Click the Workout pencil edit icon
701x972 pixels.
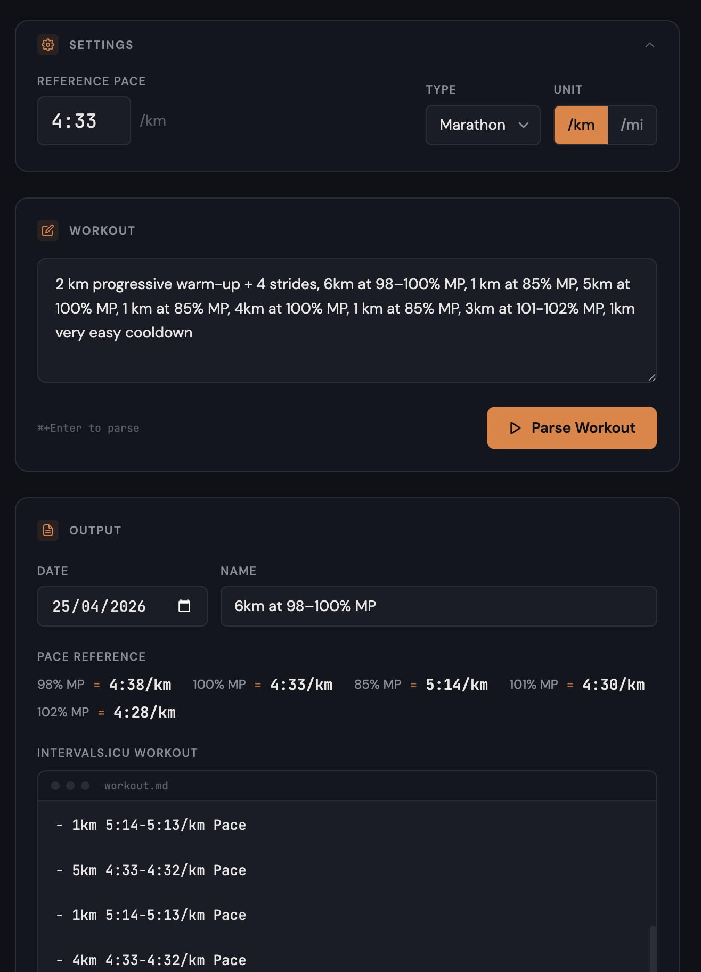tap(48, 230)
